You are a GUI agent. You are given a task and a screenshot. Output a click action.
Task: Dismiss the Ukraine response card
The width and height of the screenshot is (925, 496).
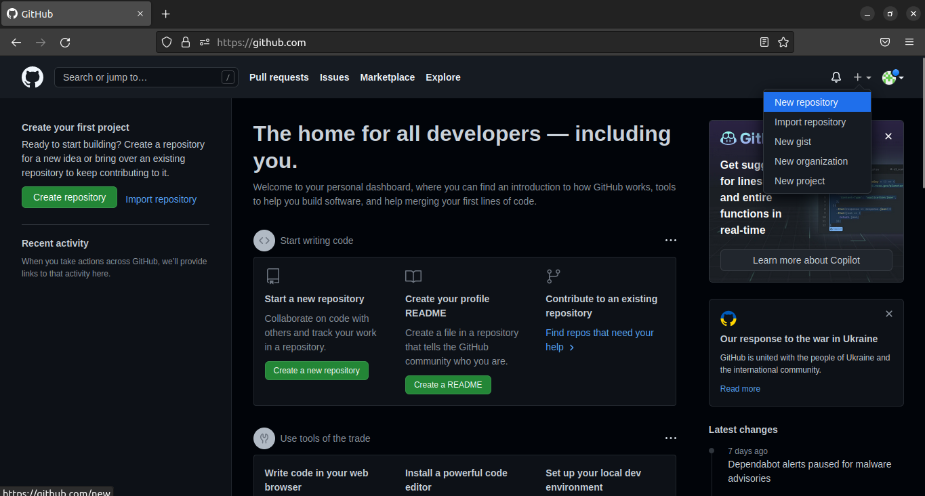click(889, 314)
